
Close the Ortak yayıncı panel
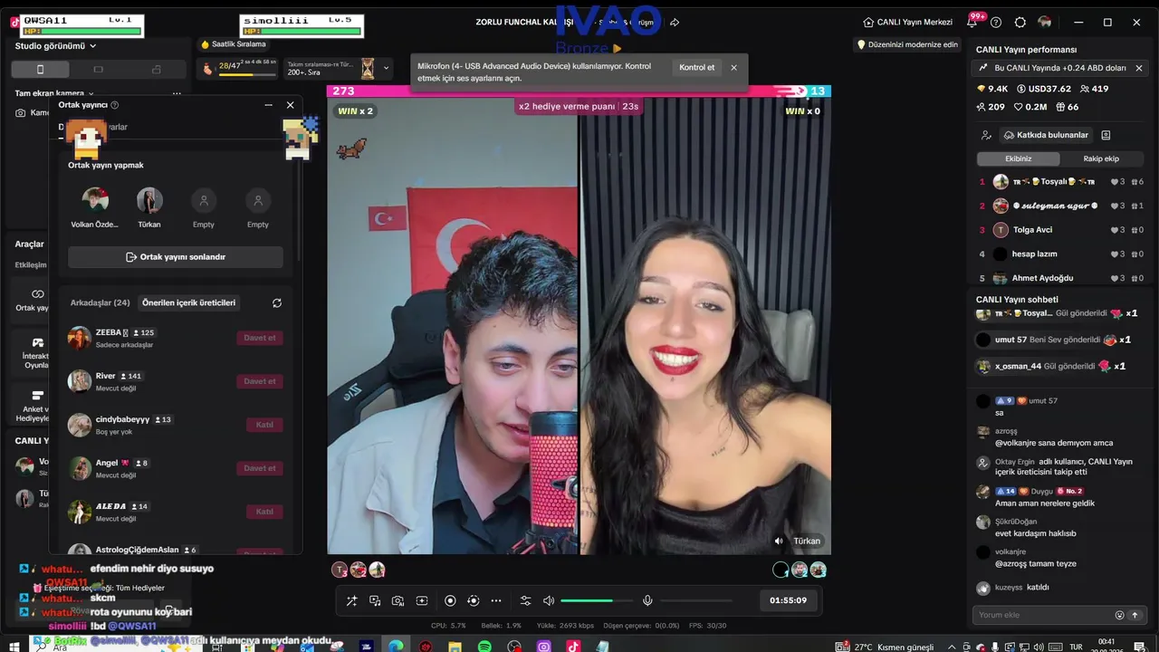click(x=290, y=105)
